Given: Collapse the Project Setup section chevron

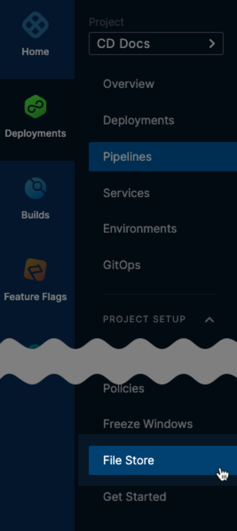Looking at the screenshot, I should point(209,320).
